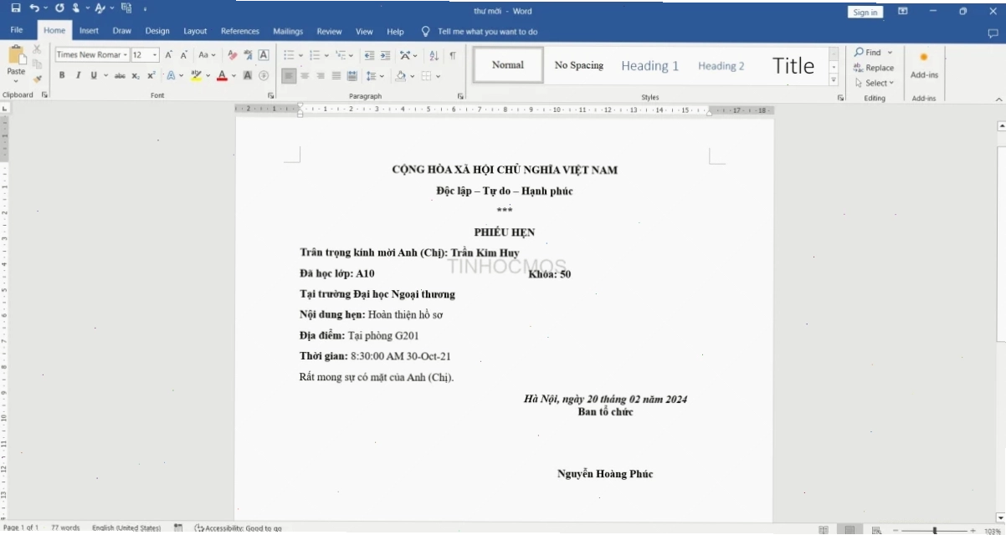Increase font size with Grow Font
The width and height of the screenshot is (1006, 535).
[168, 55]
